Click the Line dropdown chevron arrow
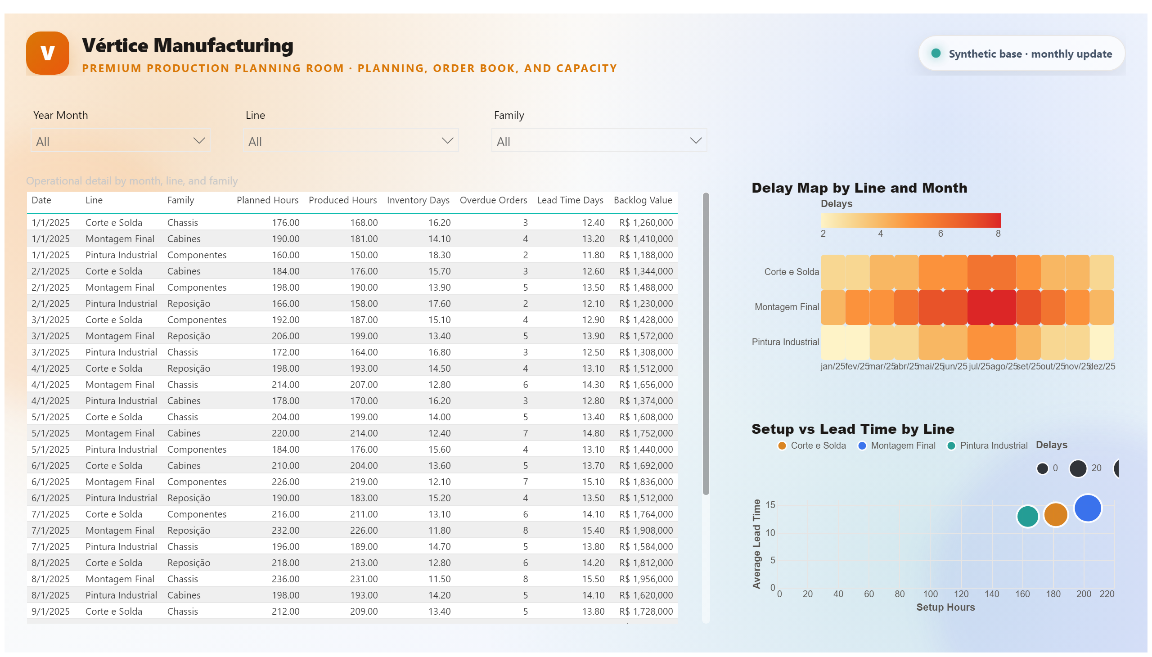Viewport: 1152px width, 657px height. coord(447,141)
